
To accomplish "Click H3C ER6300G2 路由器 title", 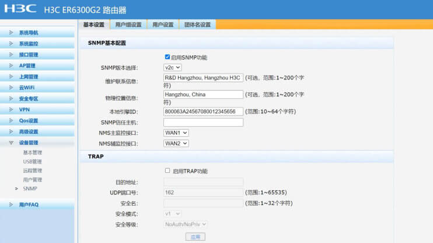I will pyautogui.click(x=85, y=11).
